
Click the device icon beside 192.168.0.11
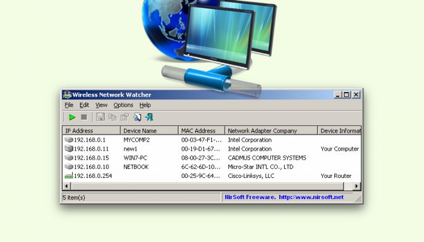click(69, 149)
